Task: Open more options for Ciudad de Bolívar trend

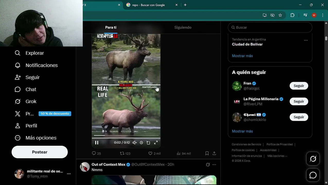Action: pyautogui.click(x=306, y=40)
